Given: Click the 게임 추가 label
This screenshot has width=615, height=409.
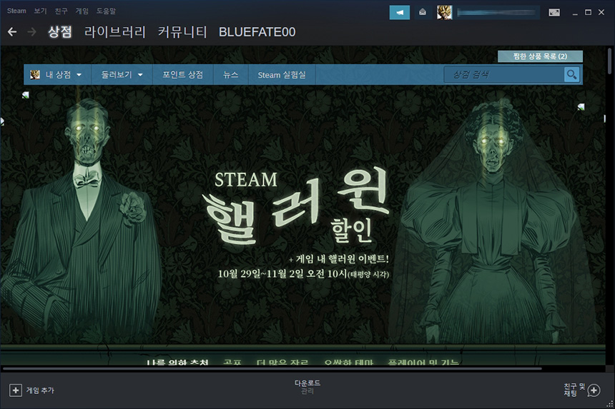Looking at the screenshot, I should [40, 390].
